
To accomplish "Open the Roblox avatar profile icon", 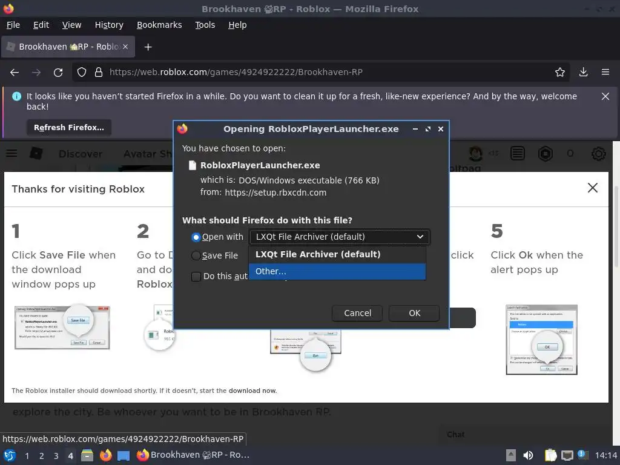I will click(475, 153).
